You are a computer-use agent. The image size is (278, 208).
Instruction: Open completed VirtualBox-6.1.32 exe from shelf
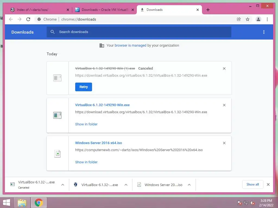100,185
